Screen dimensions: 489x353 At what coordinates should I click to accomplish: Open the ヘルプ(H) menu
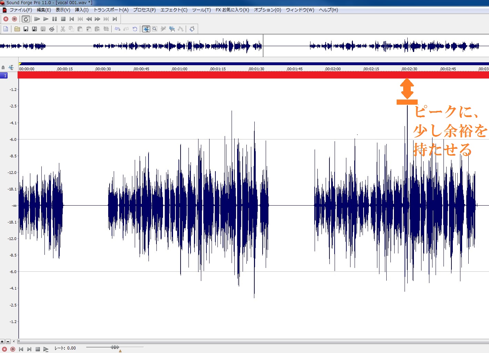click(x=328, y=10)
